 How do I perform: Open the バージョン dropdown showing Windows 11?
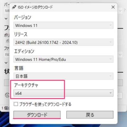(63, 25)
